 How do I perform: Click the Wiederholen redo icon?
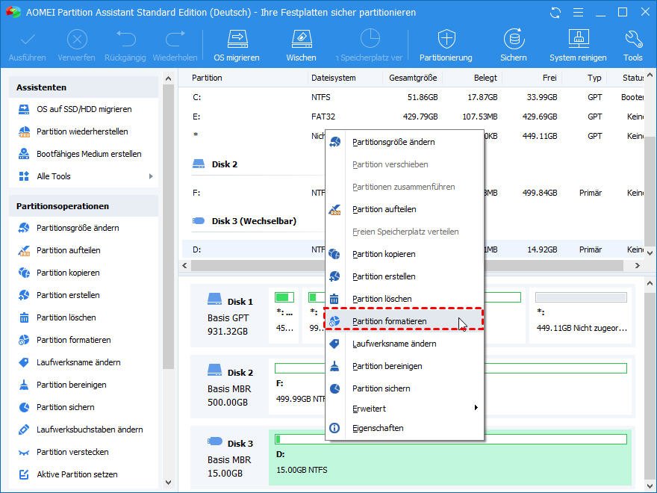point(175,46)
